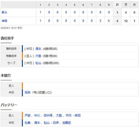Open 中川 in the 巨人 battery row
139x127 pixels.
click(37, 115)
